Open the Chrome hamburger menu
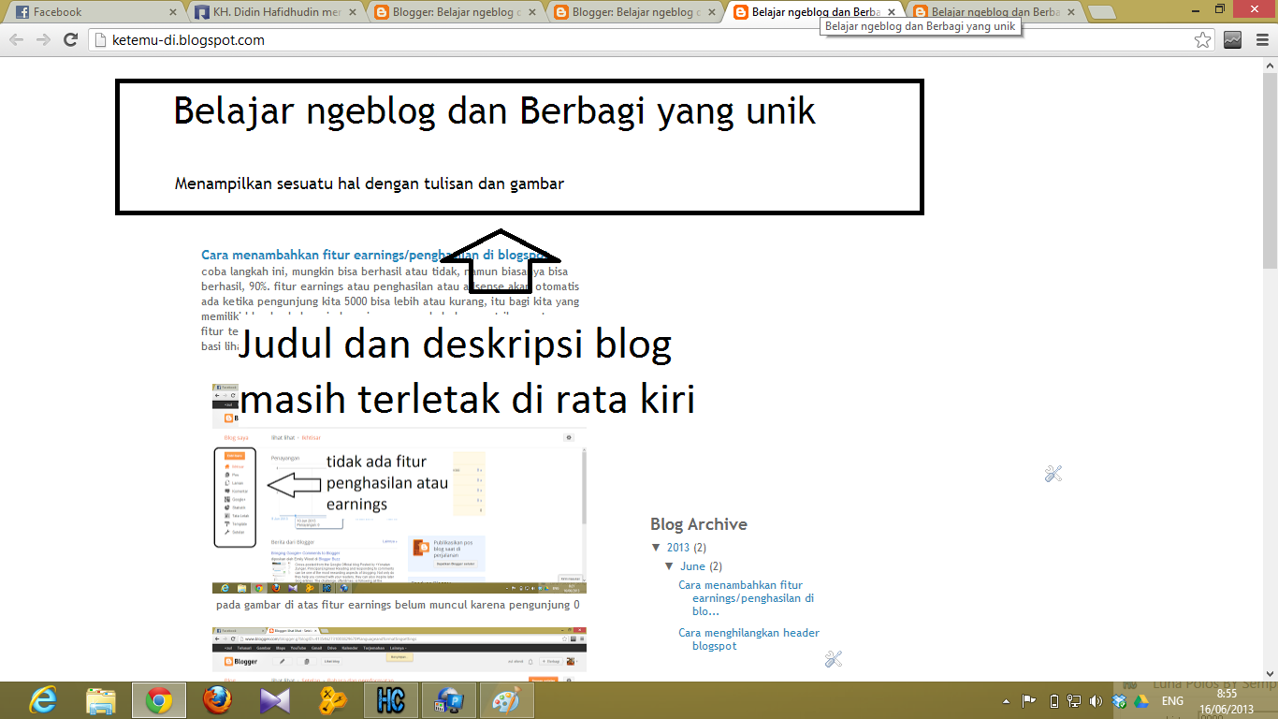This screenshot has height=719, width=1278. pos(1262,40)
